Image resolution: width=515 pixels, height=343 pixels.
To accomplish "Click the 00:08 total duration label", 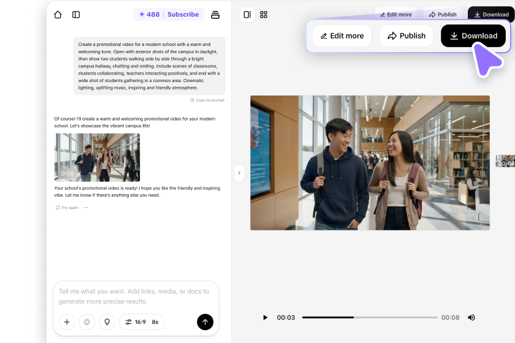I will [x=450, y=317].
